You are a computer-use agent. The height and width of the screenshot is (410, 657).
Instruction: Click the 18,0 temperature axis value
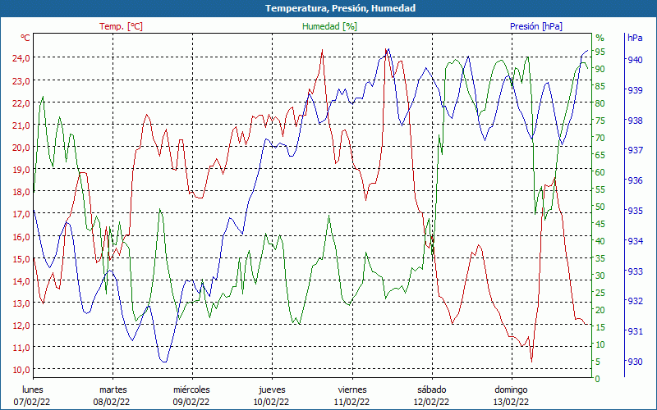[x=21, y=192]
